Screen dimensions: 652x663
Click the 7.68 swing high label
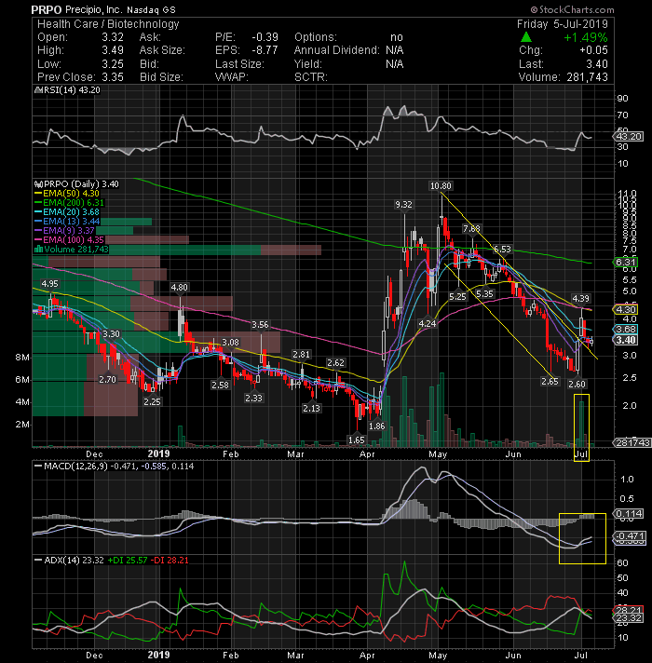click(471, 229)
